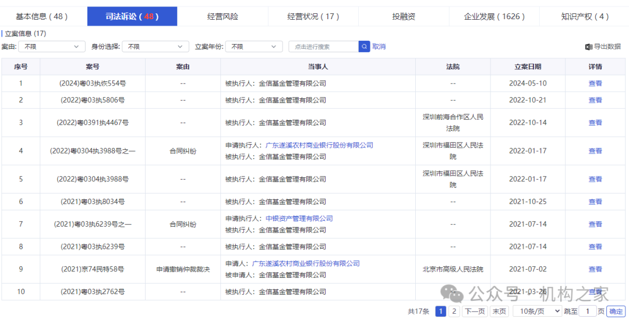
Task: Click the 立案信息 (17) section heading
Action: point(25,34)
